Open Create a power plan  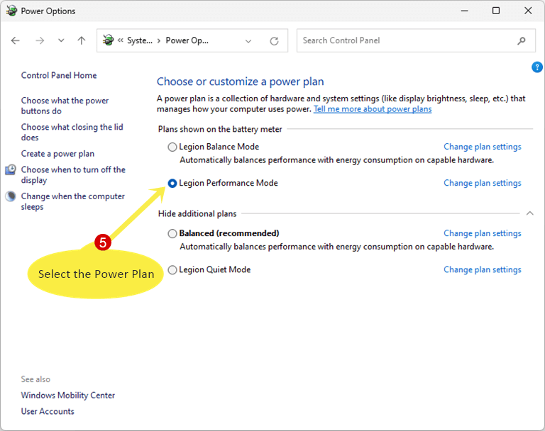click(x=57, y=154)
